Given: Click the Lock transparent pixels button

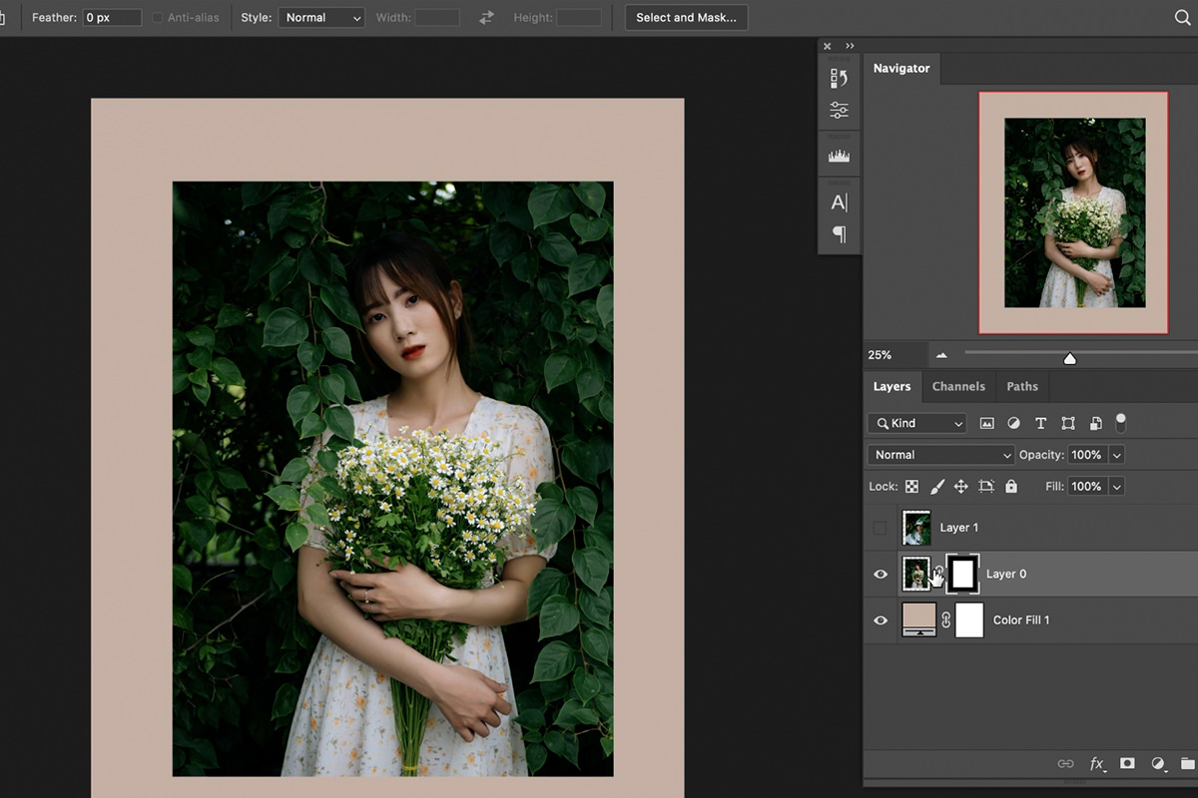Looking at the screenshot, I should click(911, 486).
